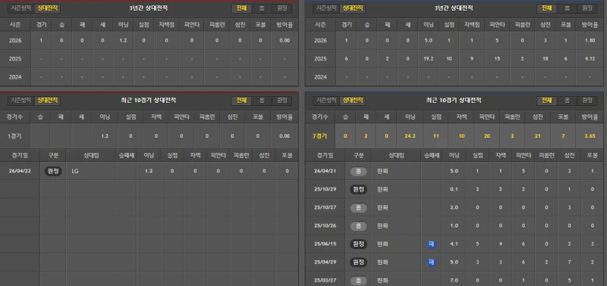Click yellow 피안타 total value 20
This screenshot has width=607, height=286.
tap(486, 136)
